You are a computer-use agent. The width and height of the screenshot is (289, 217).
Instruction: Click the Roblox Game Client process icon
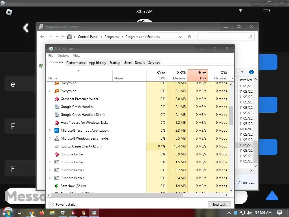(x=56, y=147)
